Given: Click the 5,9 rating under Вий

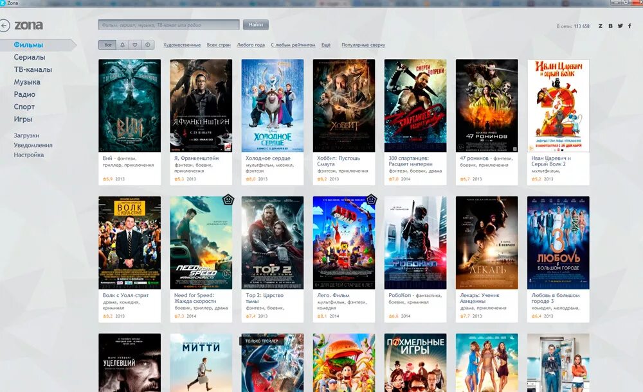Looking at the screenshot, I should (x=108, y=179).
